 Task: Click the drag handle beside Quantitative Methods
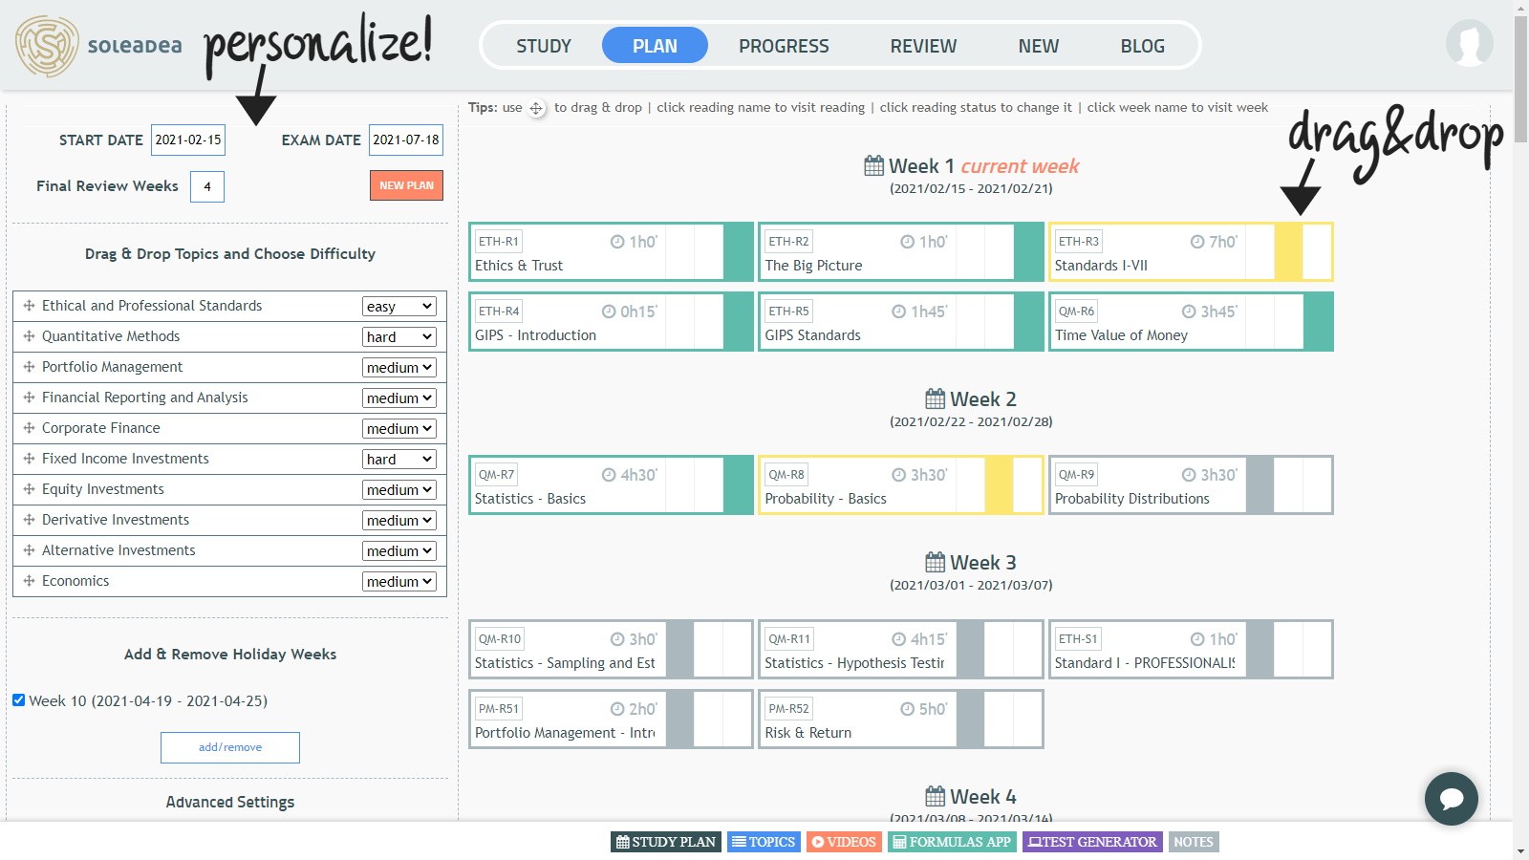tap(29, 336)
